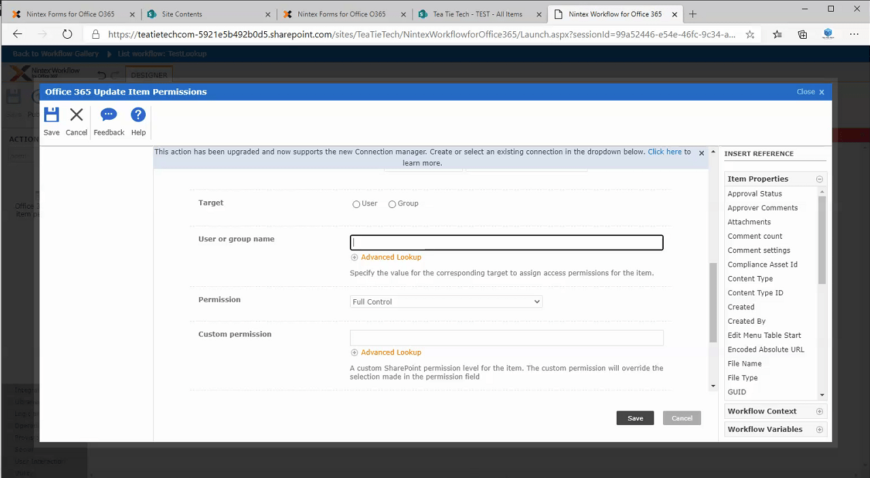Image resolution: width=870 pixels, height=478 pixels.
Task: Click Advanced Lookup plus icon under custom permission
Action: (x=354, y=352)
